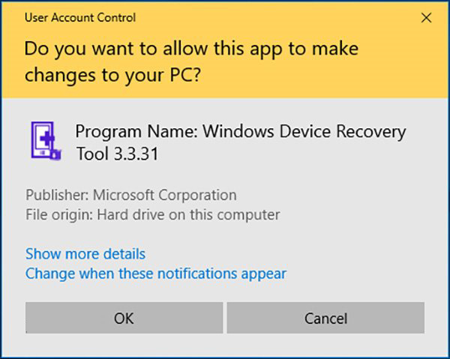Click the word 'notifications' in the second link
Image resolution: width=450 pixels, height=359 pixels.
194,274
